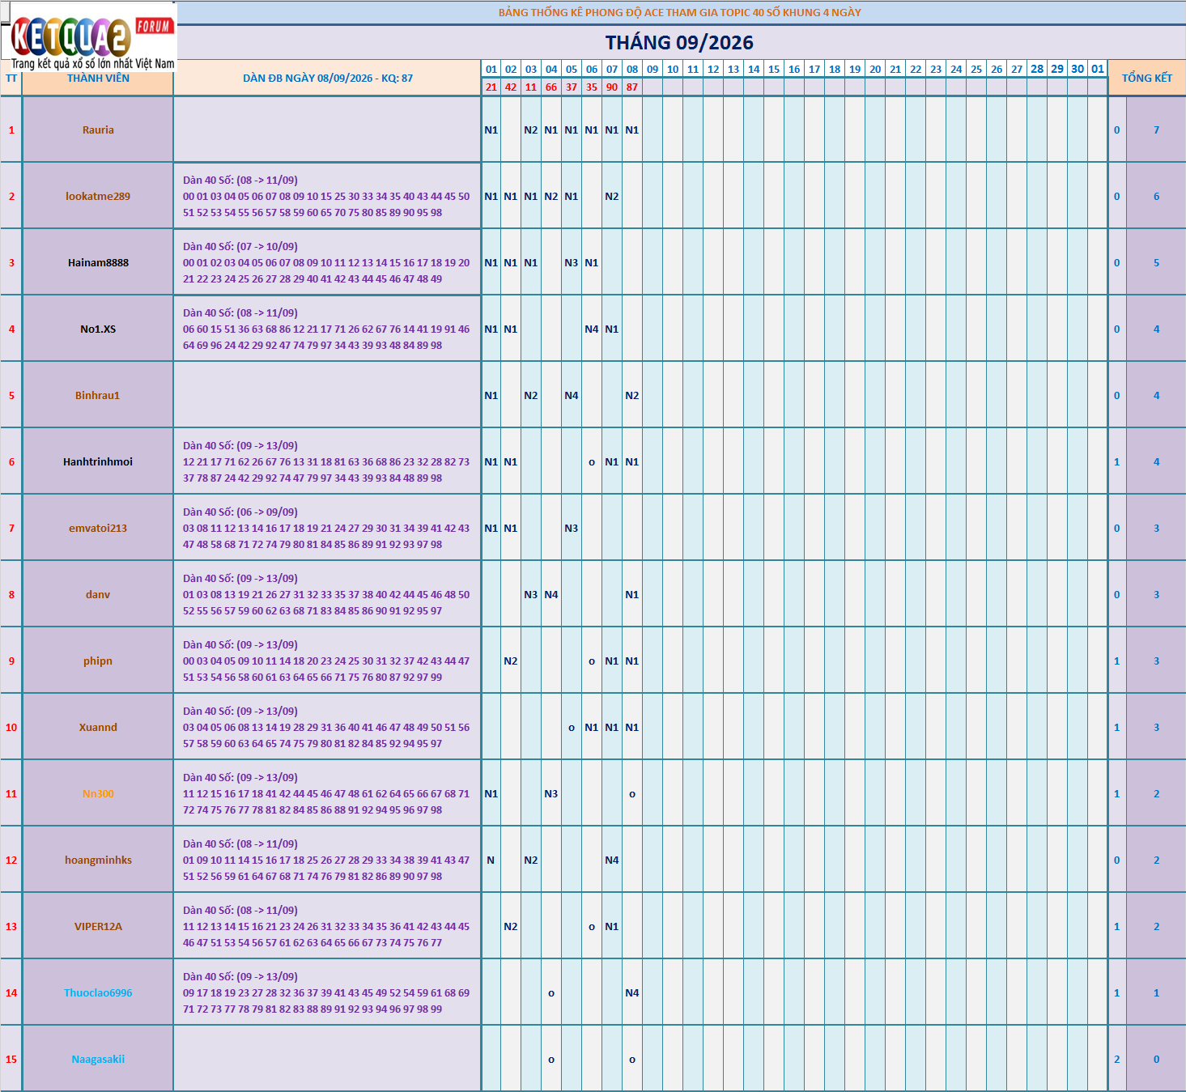Select member name emvatoi213
The height and width of the screenshot is (1092, 1186).
(x=98, y=528)
